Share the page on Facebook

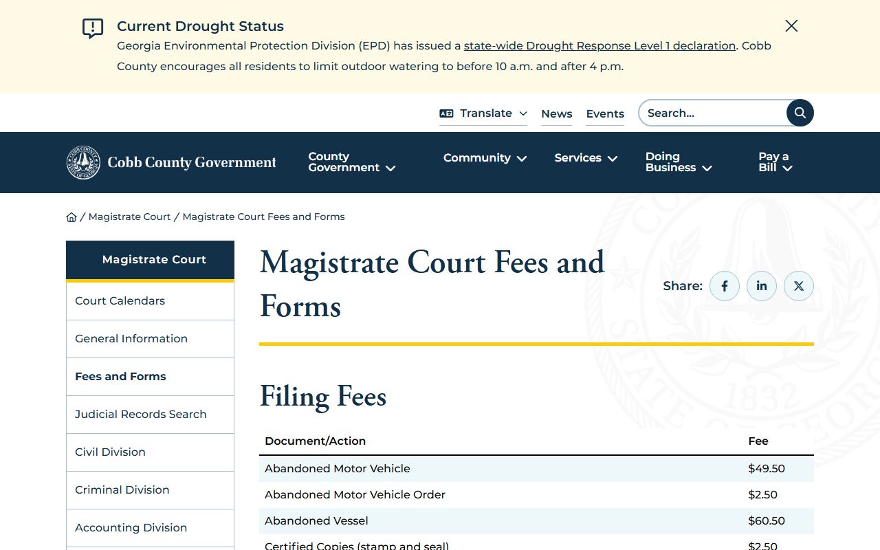tap(725, 286)
